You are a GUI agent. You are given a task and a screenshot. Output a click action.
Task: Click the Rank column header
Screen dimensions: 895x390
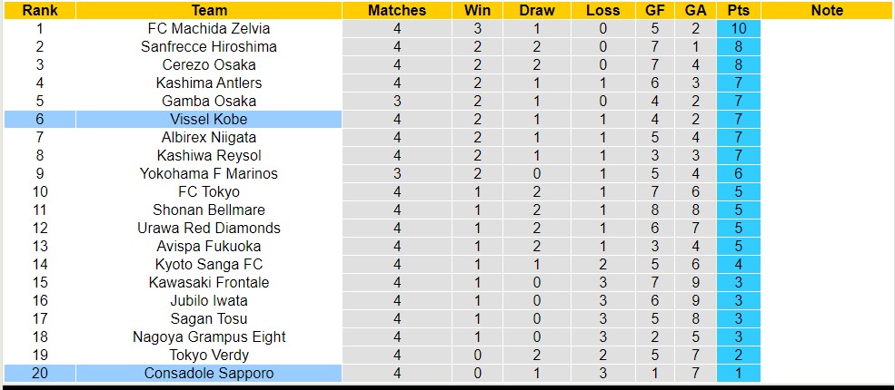click(x=39, y=10)
